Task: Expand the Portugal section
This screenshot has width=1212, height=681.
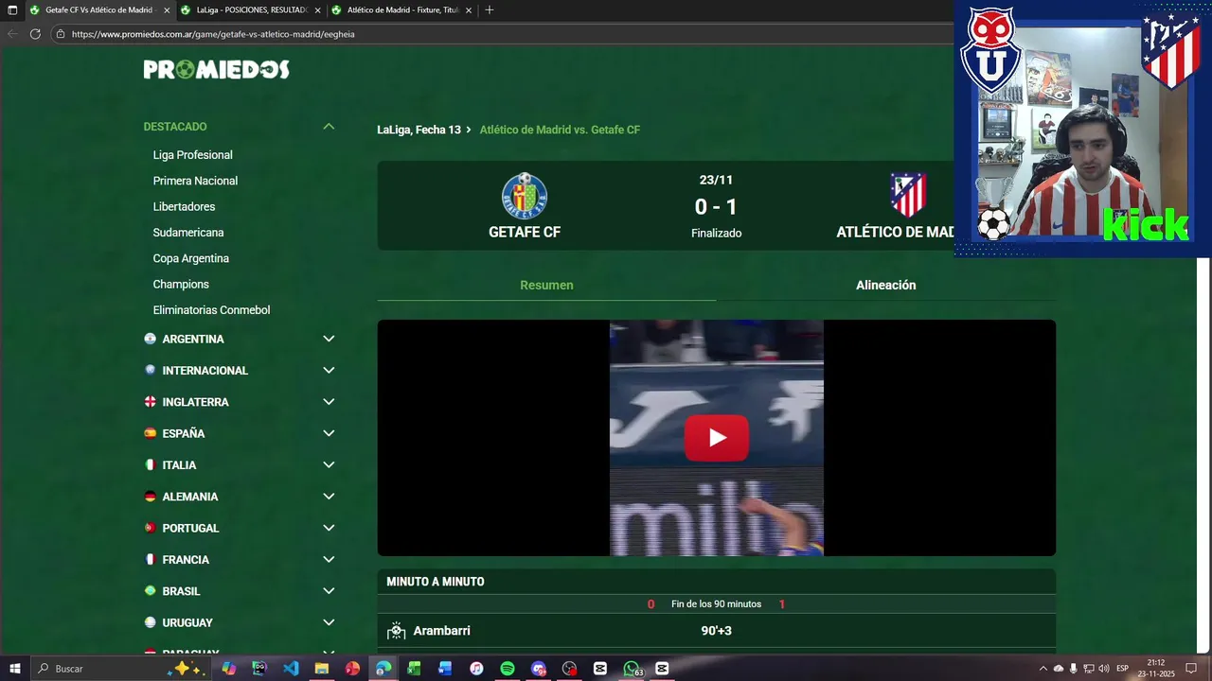Action: [x=329, y=528]
